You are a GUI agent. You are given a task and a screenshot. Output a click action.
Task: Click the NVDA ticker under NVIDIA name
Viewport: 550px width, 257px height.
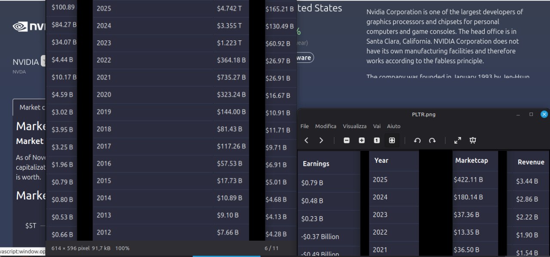click(x=19, y=72)
